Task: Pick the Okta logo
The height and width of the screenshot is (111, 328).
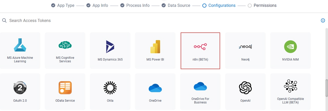Action: point(110,88)
